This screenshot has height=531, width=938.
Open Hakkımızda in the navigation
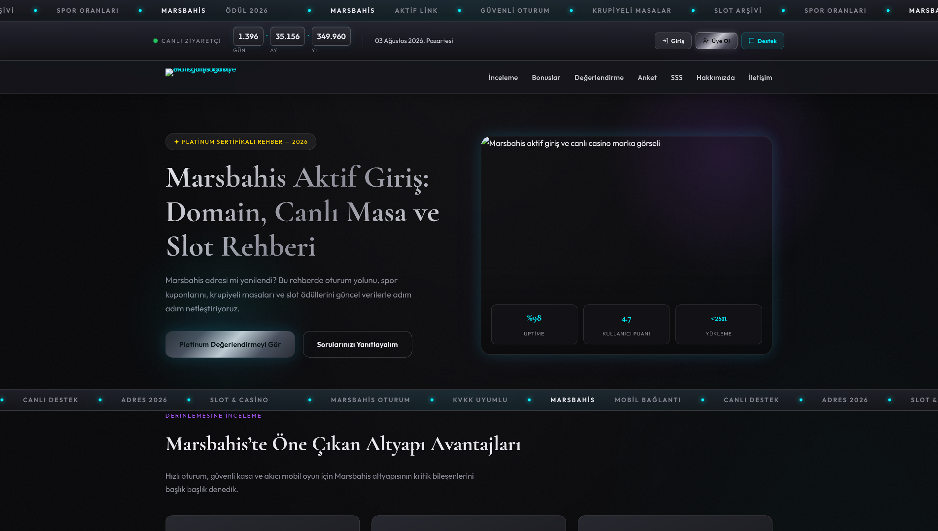point(715,77)
